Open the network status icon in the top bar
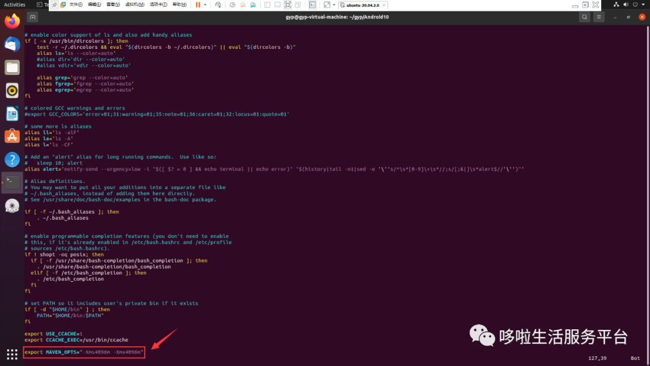 pyautogui.click(x=616, y=5)
